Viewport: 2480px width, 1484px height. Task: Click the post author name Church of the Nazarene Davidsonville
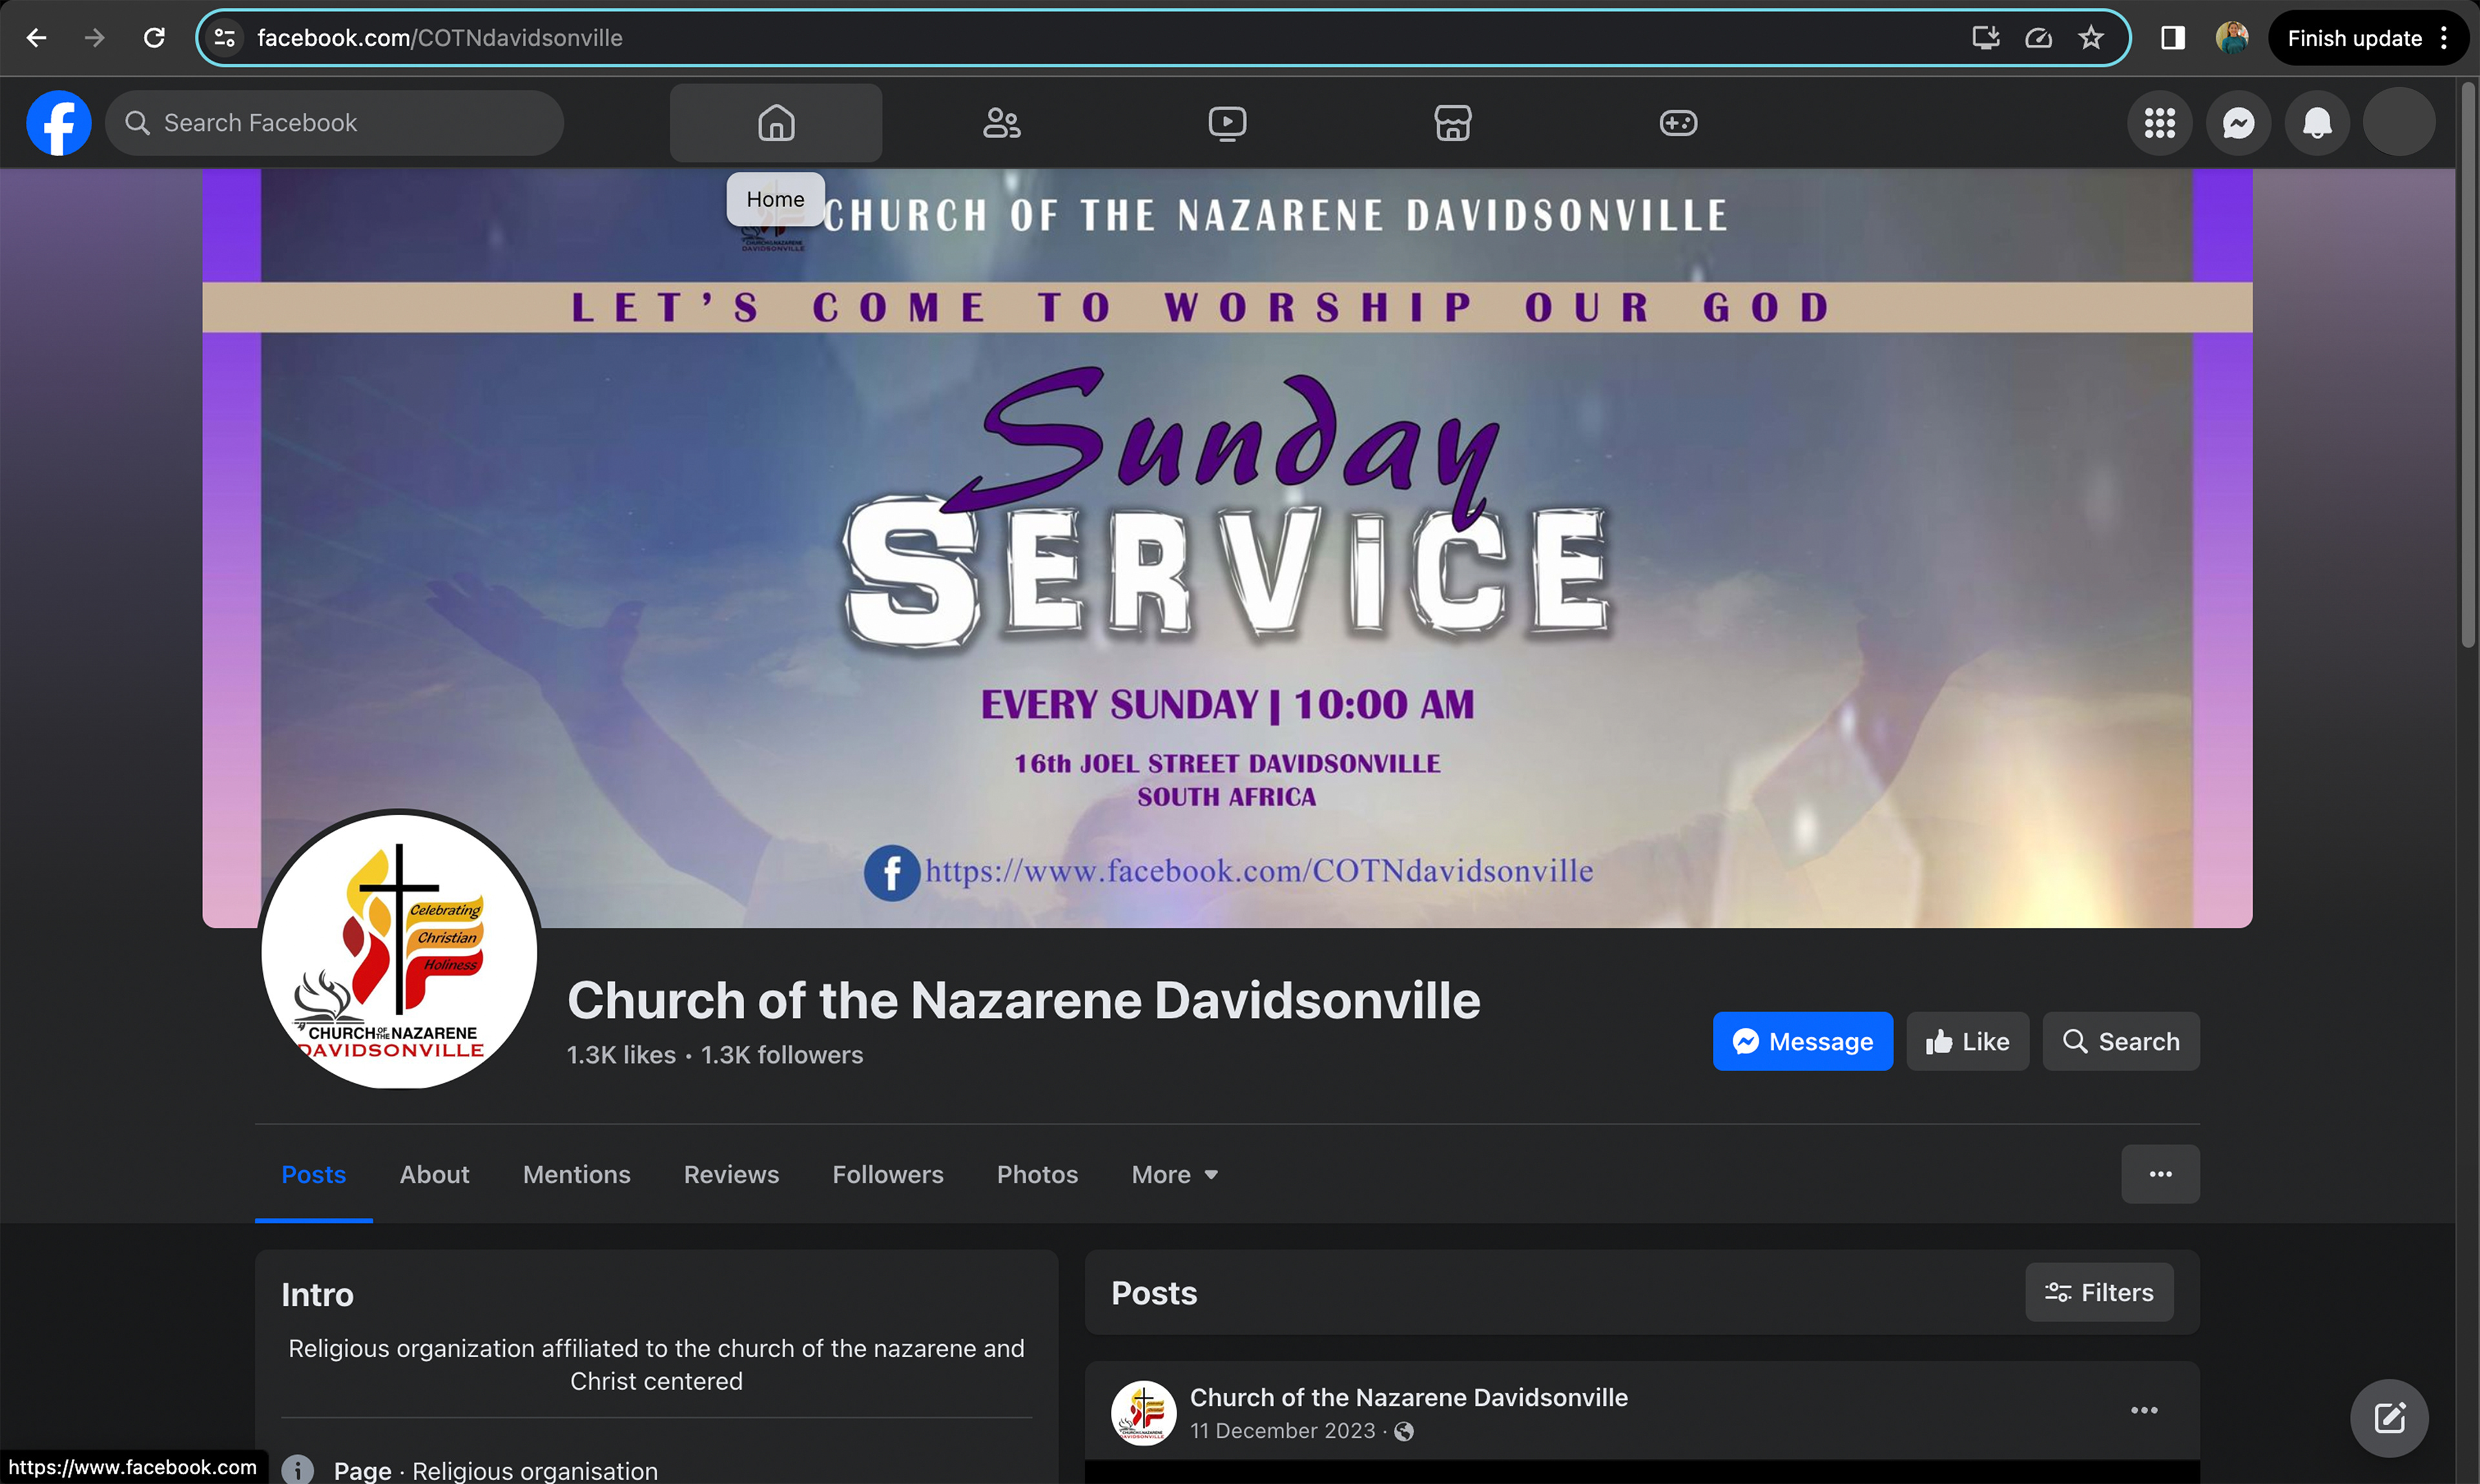[x=1408, y=1397]
